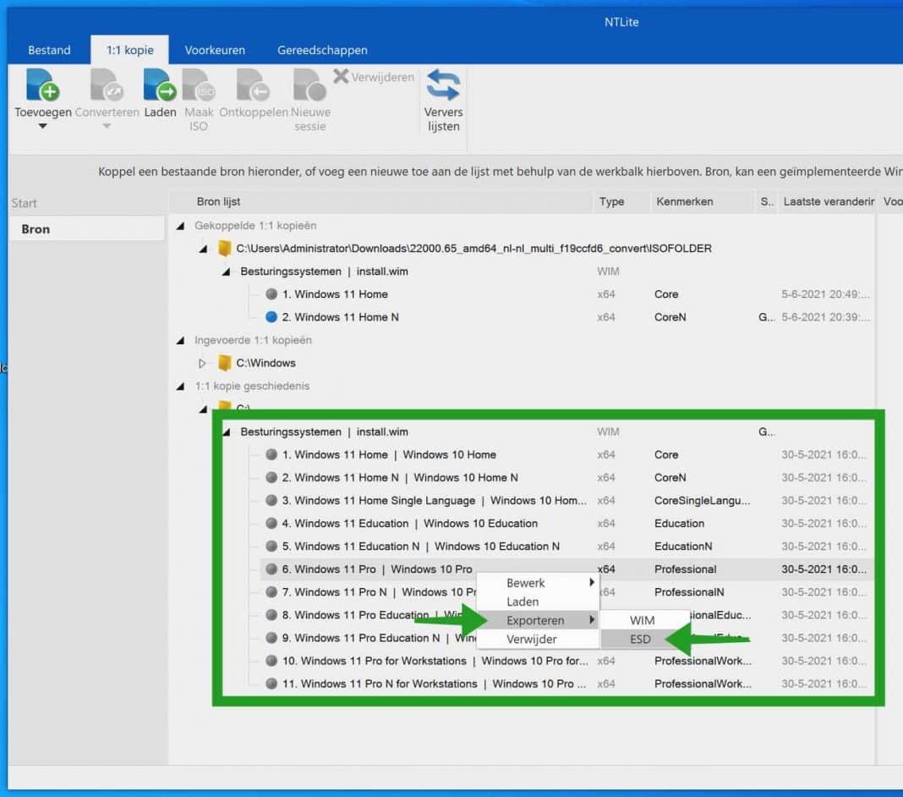This screenshot has width=903, height=797.
Task: Expand the C:\Windows node
Action: tap(202, 364)
